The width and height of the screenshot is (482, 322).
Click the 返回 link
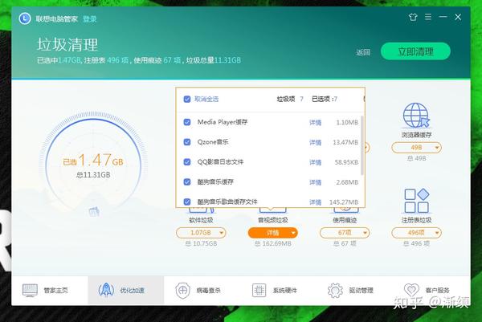point(363,52)
